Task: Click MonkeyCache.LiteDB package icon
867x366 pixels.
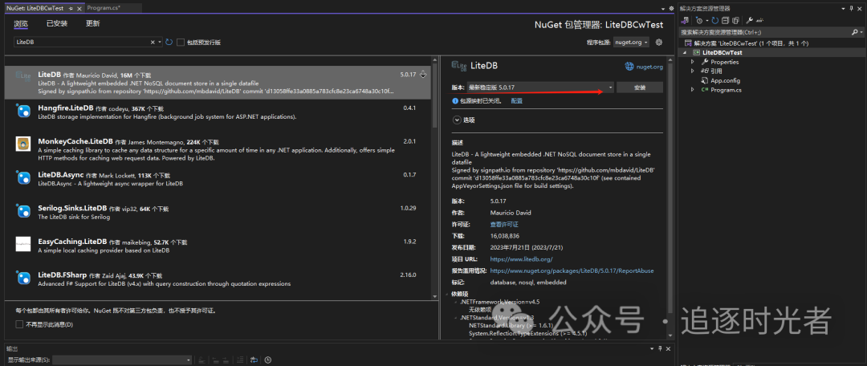Action: [22, 144]
